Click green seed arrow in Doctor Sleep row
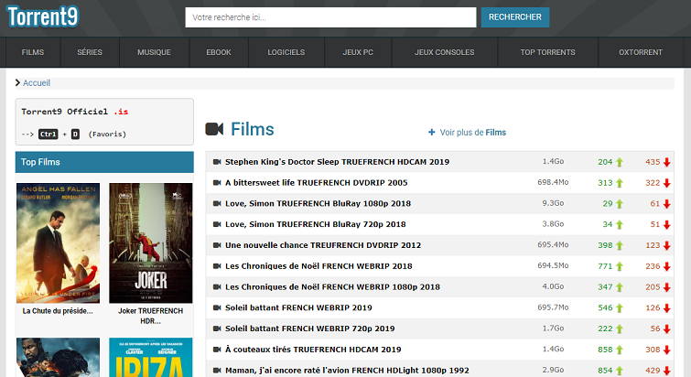691x377 pixels. 620,162
